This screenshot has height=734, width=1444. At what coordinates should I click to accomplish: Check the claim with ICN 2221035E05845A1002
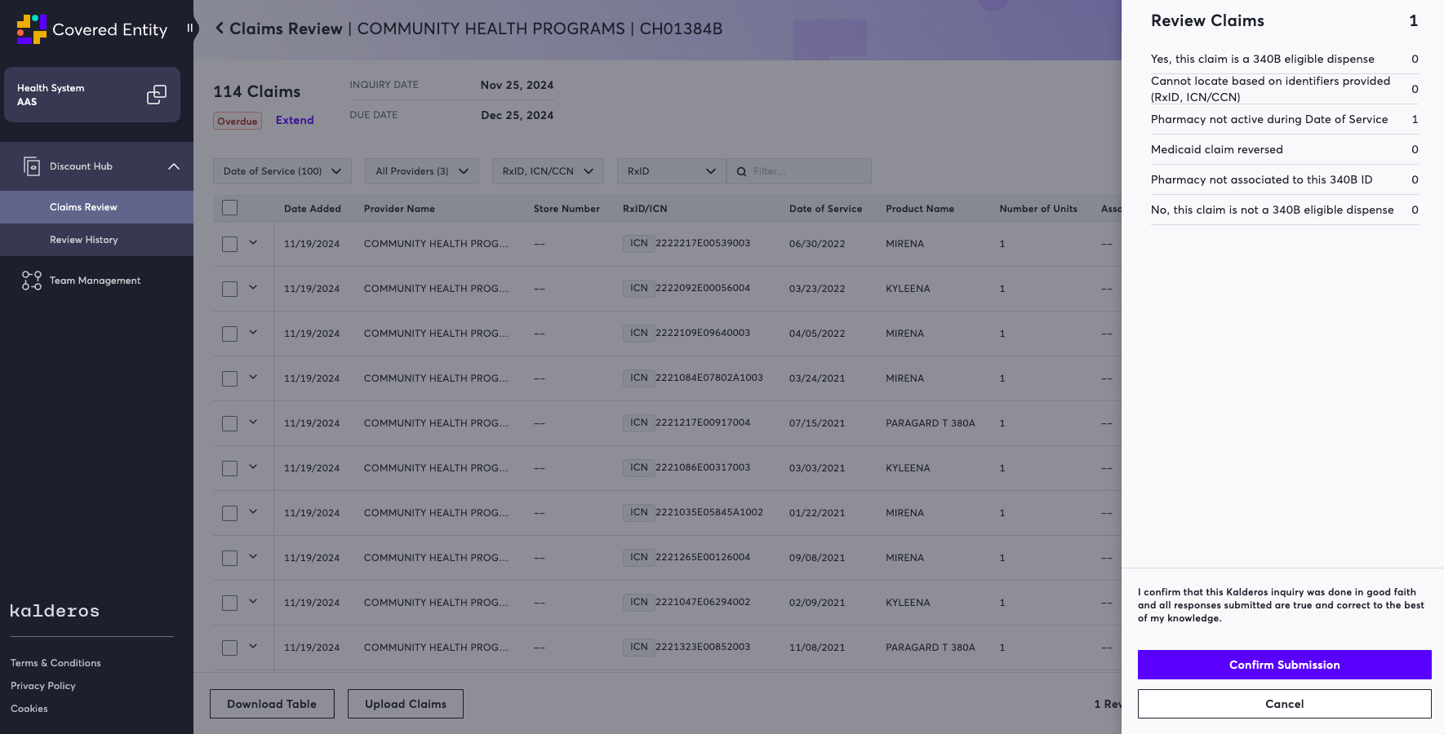[x=230, y=513]
